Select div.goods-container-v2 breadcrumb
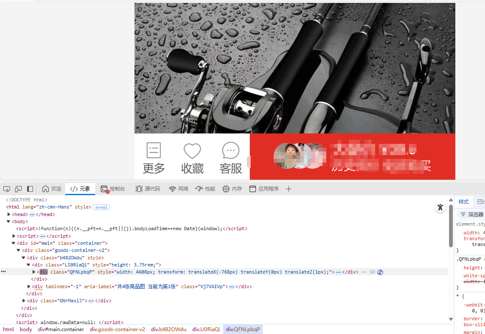 point(117,329)
